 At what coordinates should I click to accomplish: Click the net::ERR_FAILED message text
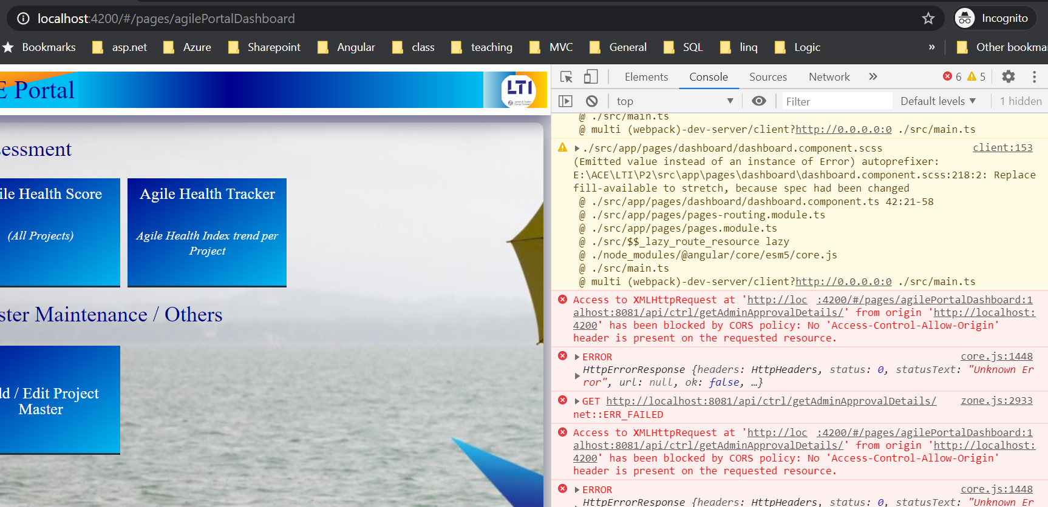[618, 415]
